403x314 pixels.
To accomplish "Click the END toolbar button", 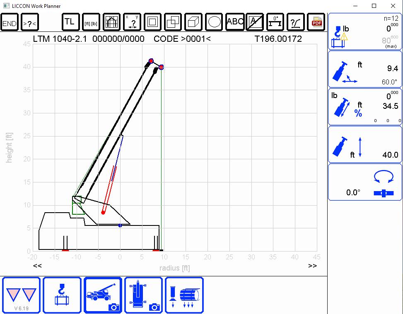I will pyautogui.click(x=10, y=22).
